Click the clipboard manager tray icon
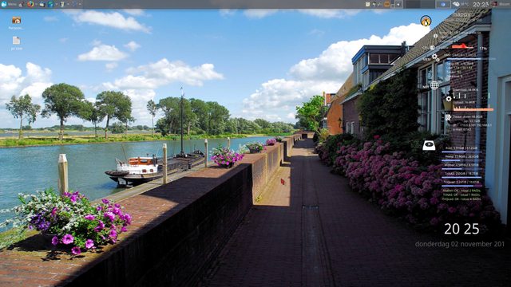511x287 pixels. click(367, 4)
